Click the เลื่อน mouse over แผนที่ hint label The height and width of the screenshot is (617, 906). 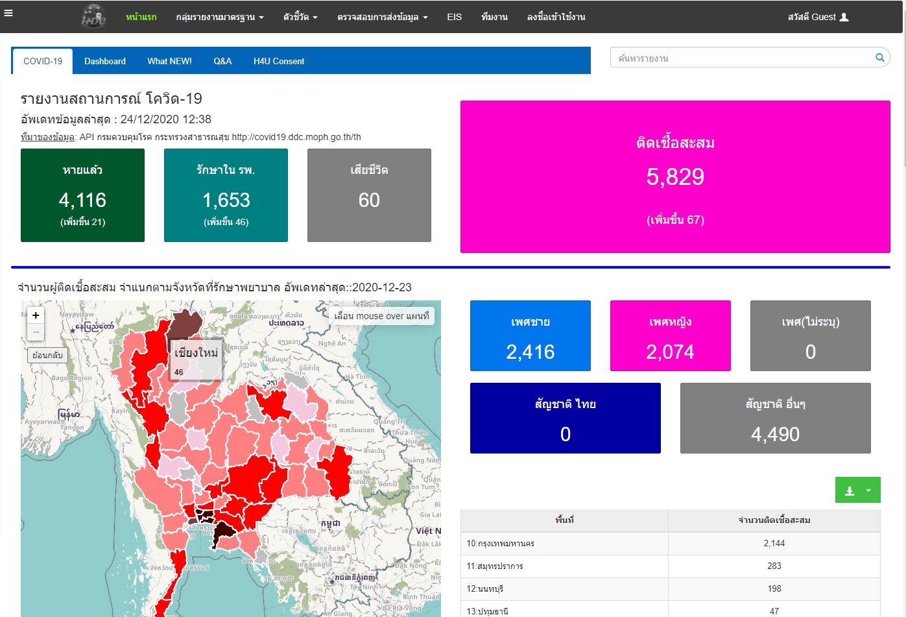tap(381, 316)
